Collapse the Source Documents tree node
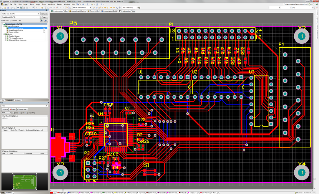This screenshot has height=194, width=319. coord(4,26)
